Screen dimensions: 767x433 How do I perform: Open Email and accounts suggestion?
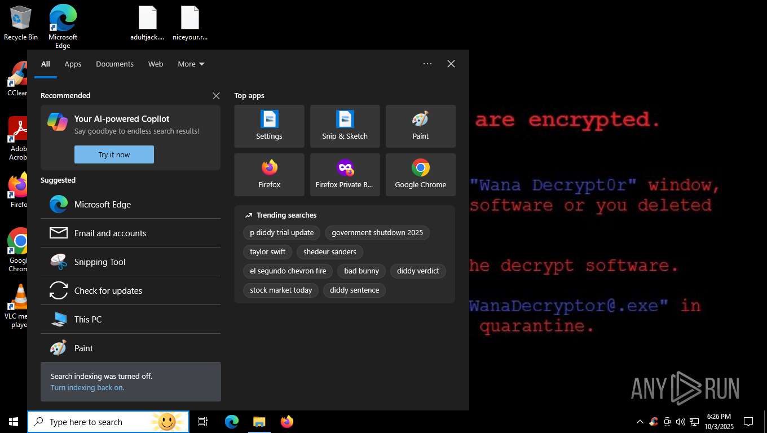(130, 233)
